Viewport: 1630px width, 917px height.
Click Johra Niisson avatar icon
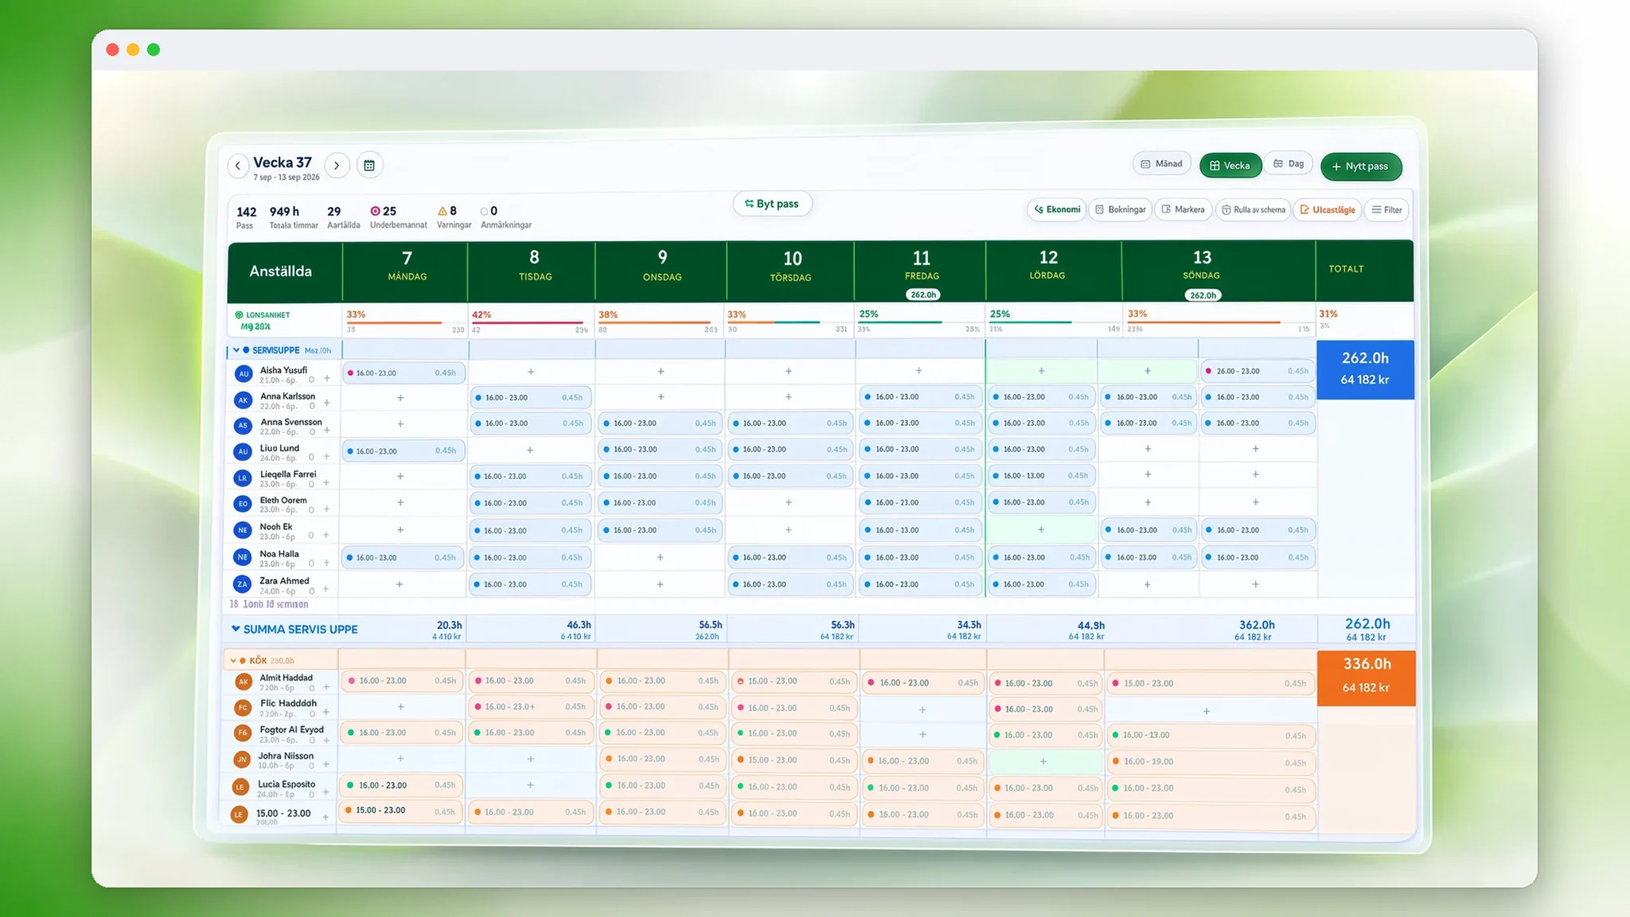click(x=242, y=759)
